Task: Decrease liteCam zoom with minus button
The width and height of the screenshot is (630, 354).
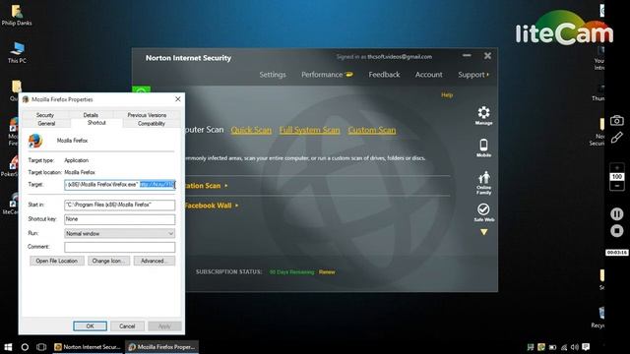Action: click(617, 186)
